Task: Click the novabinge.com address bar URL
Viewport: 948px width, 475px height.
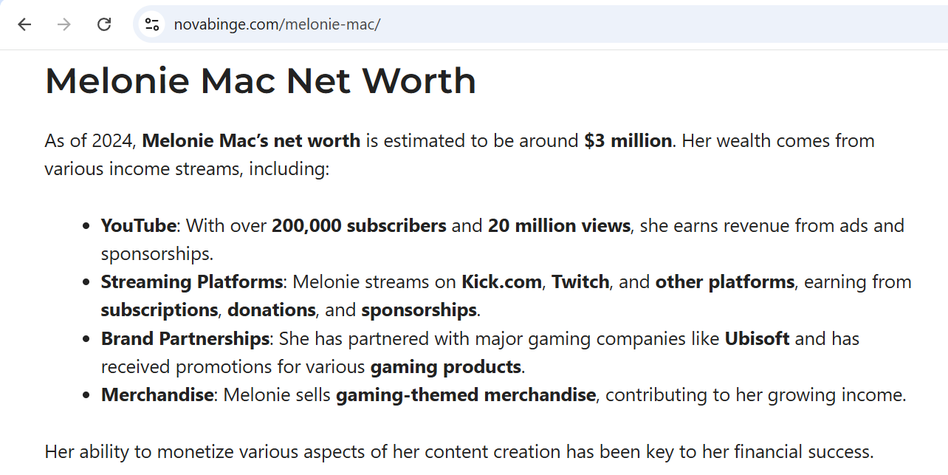Action: tap(277, 24)
